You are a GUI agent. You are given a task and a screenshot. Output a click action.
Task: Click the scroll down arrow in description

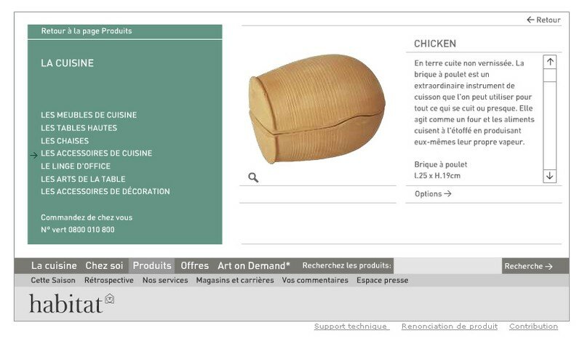[x=550, y=175]
